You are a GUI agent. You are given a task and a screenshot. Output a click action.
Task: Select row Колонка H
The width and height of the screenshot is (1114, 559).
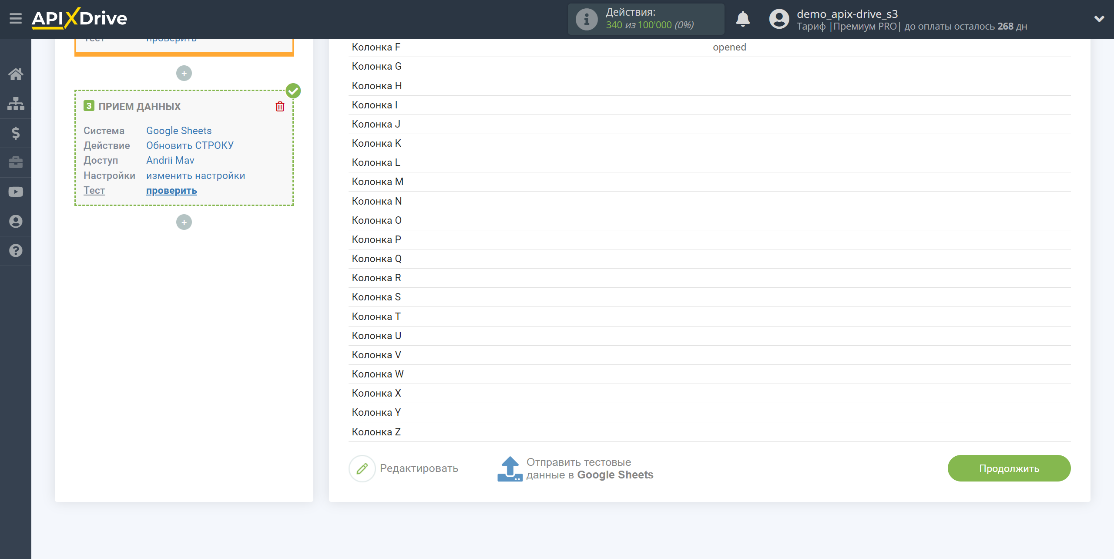[x=709, y=86]
